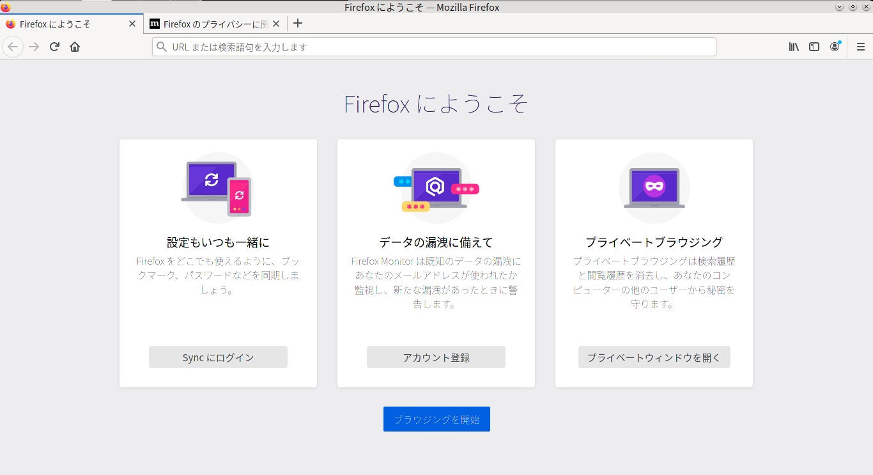Click the 'Sync にログイン' button

218,357
